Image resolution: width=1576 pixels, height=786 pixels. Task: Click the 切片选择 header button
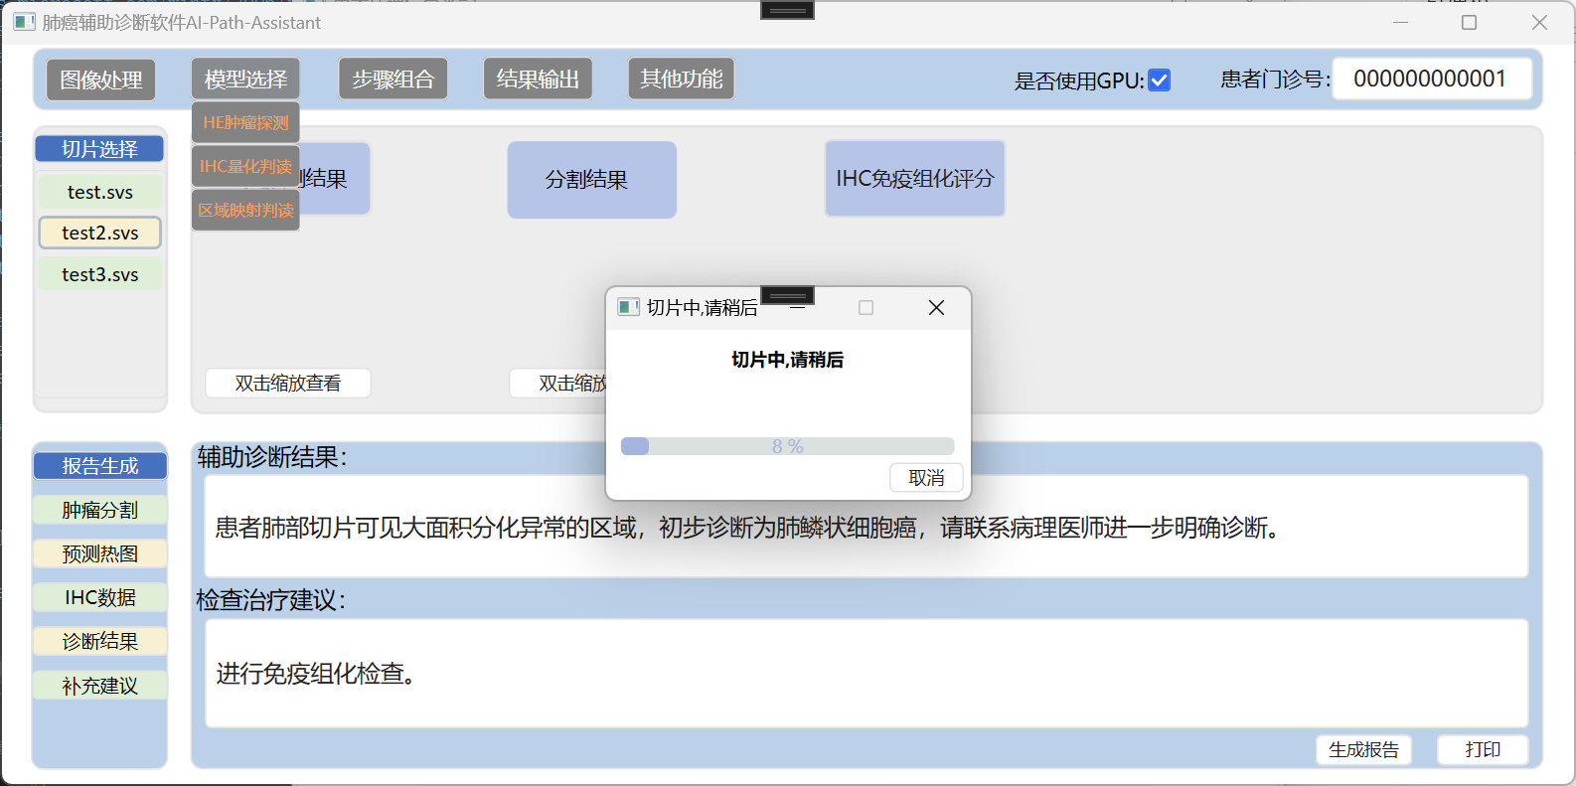pos(100,149)
